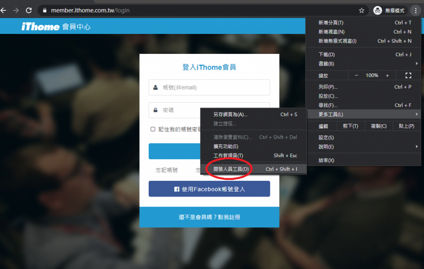Image resolution: width=424 pixels, height=269 pixels.
Task: Click the lock icon in the password field
Action: pyautogui.click(x=156, y=110)
